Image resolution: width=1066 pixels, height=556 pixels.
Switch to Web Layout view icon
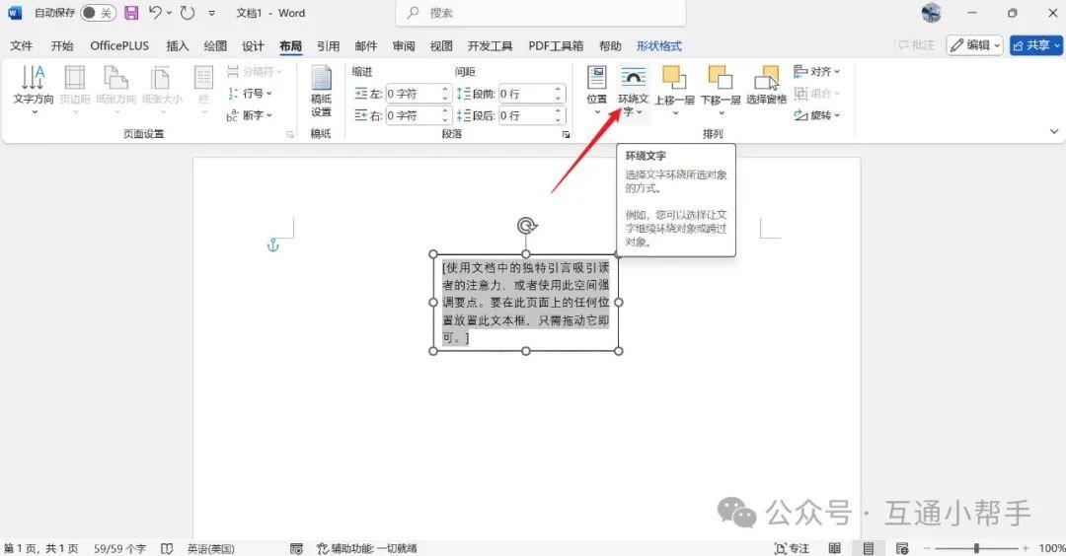(902, 548)
